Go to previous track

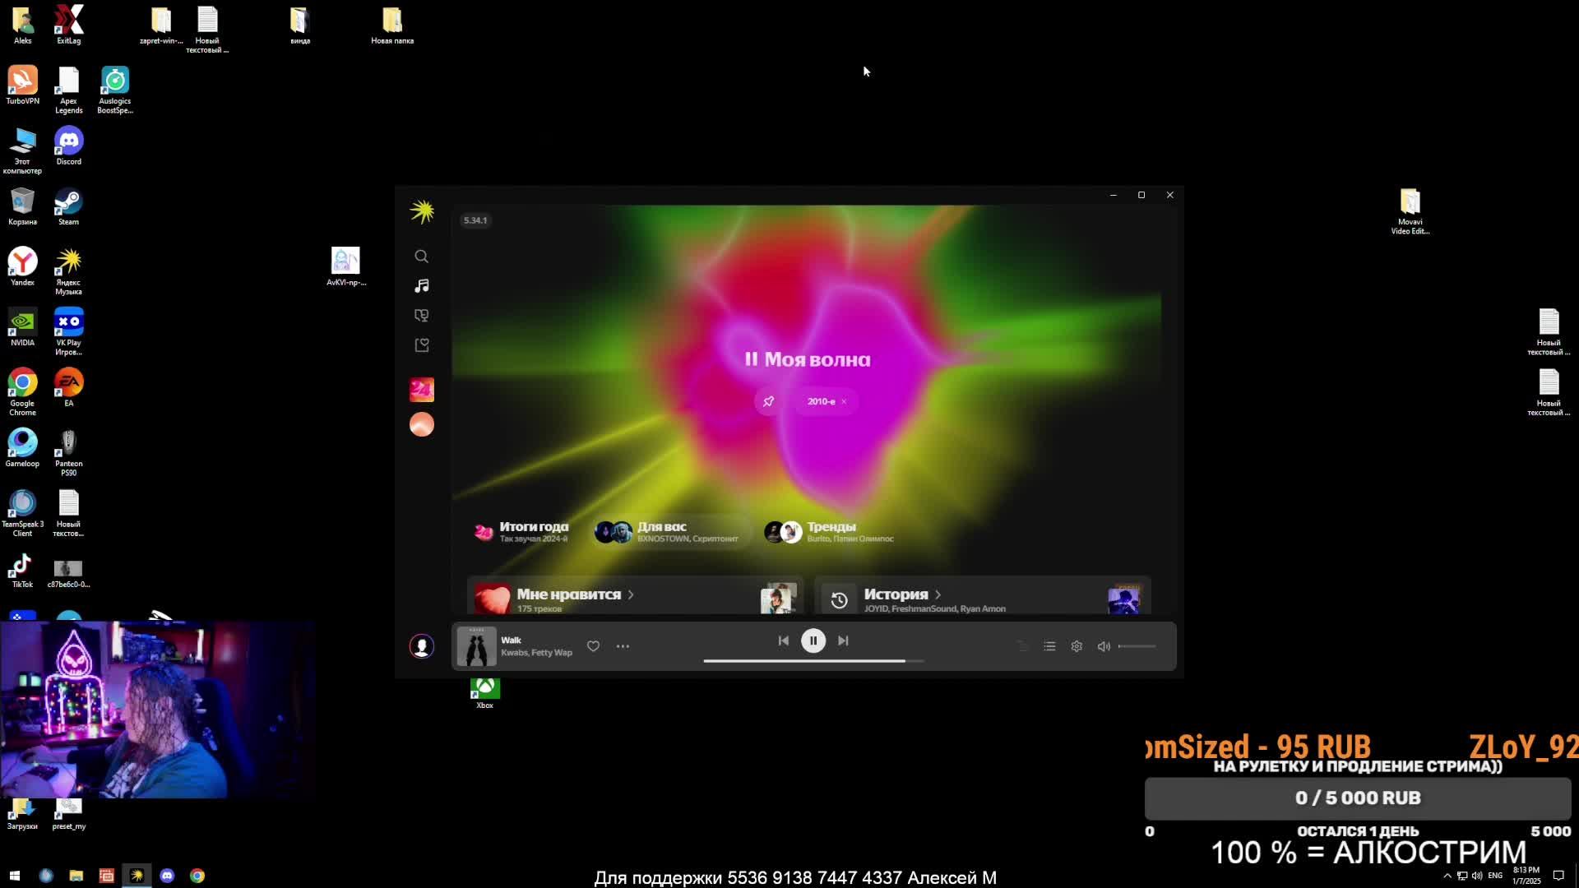783,641
